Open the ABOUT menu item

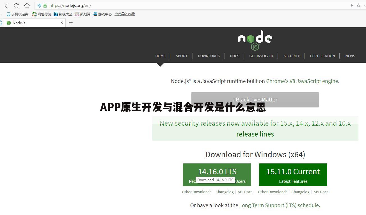point(181,56)
